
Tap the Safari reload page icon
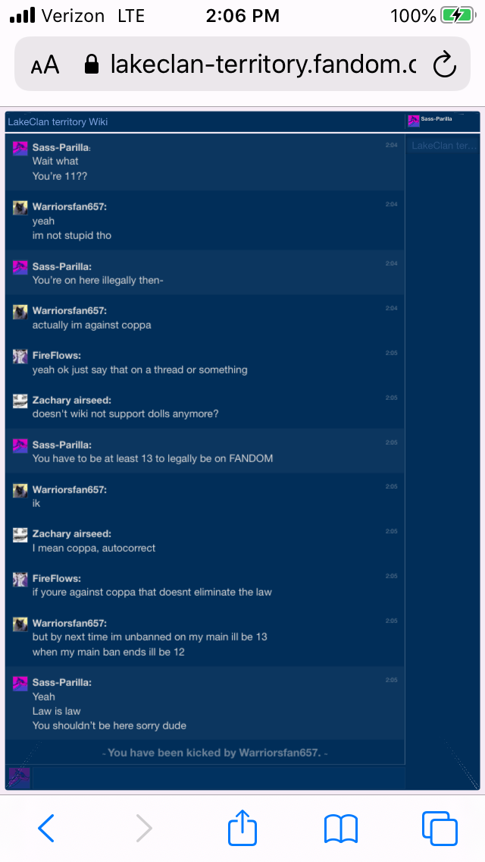pos(444,64)
